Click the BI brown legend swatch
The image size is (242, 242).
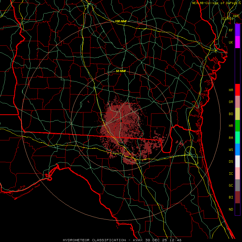click(x=237, y=197)
